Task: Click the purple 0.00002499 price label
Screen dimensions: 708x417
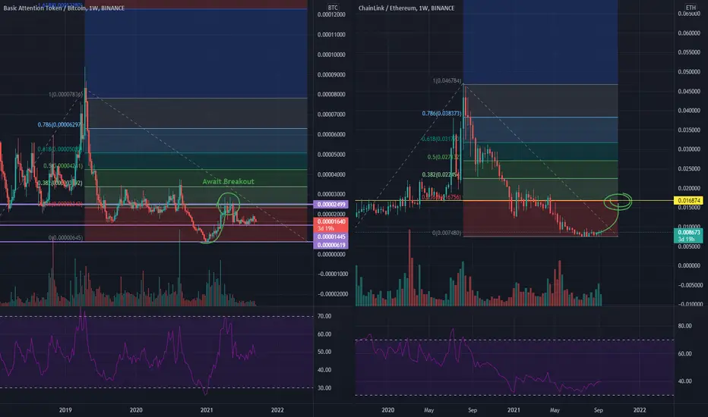Action: tap(331, 205)
